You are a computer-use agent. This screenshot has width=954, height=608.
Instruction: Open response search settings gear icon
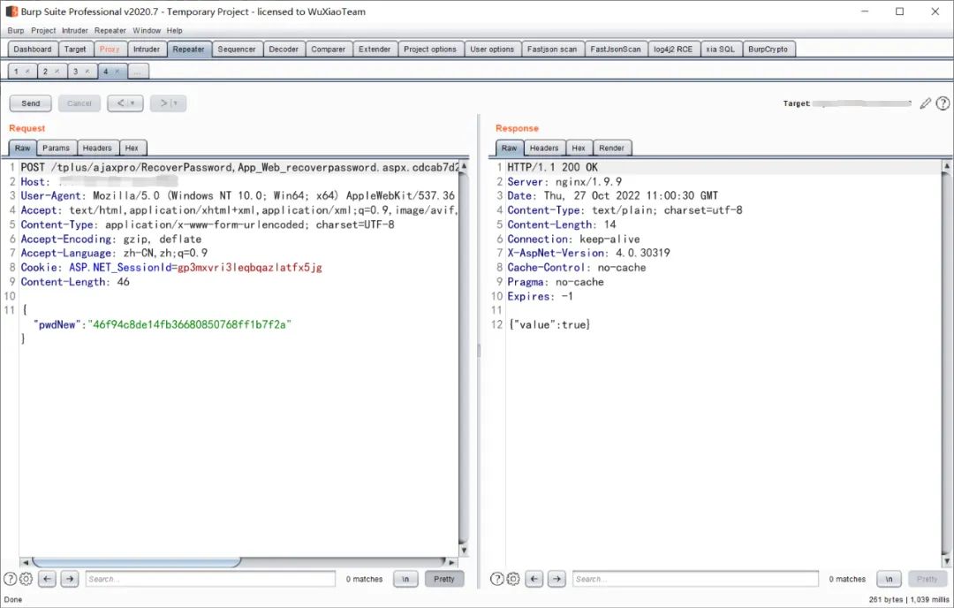coord(513,579)
